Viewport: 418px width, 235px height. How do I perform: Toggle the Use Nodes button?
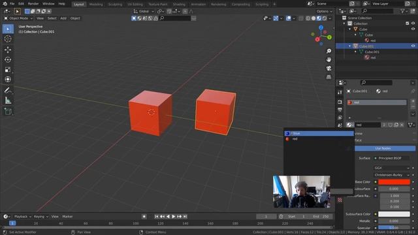point(383,148)
